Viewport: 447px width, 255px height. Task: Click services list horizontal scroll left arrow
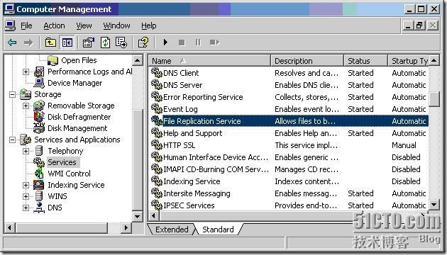(154, 216)
